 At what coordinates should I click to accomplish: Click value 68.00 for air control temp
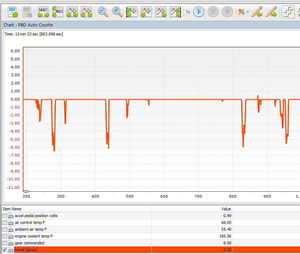coord(226,223)
